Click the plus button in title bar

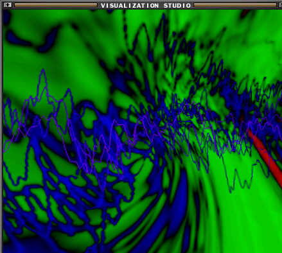[x=8, y=5]
